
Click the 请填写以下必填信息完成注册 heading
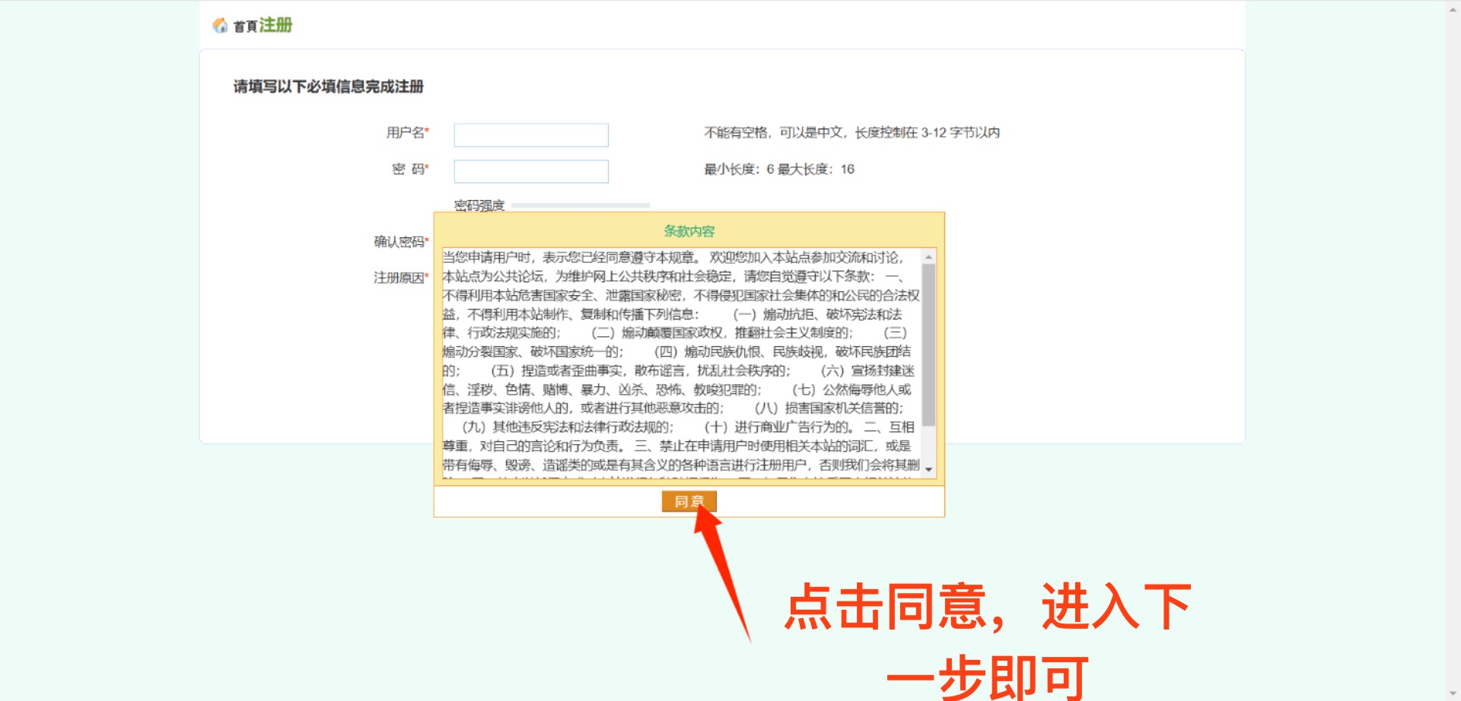pos(328,87)
